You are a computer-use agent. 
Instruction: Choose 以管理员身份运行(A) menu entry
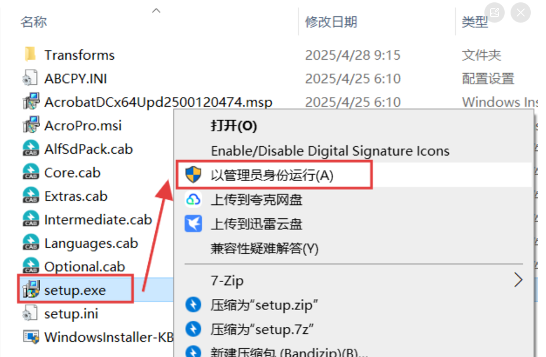tap(272, 175)
